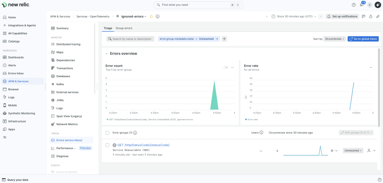The image size is (383, 183).
Task: Click the New Relic logo
Action: click(16, 5)
